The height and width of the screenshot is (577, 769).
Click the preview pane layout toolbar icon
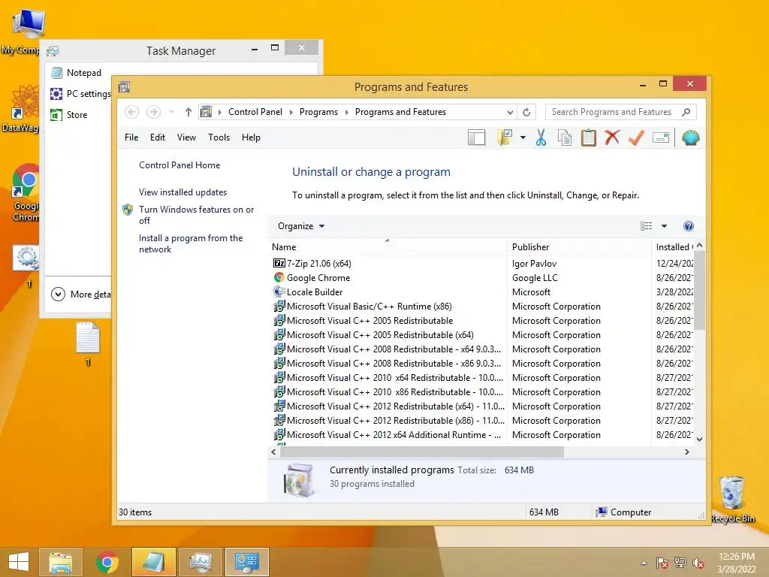point(476,138)
